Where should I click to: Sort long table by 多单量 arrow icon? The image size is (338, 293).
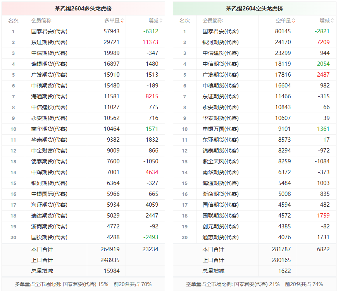coord(122,21)
